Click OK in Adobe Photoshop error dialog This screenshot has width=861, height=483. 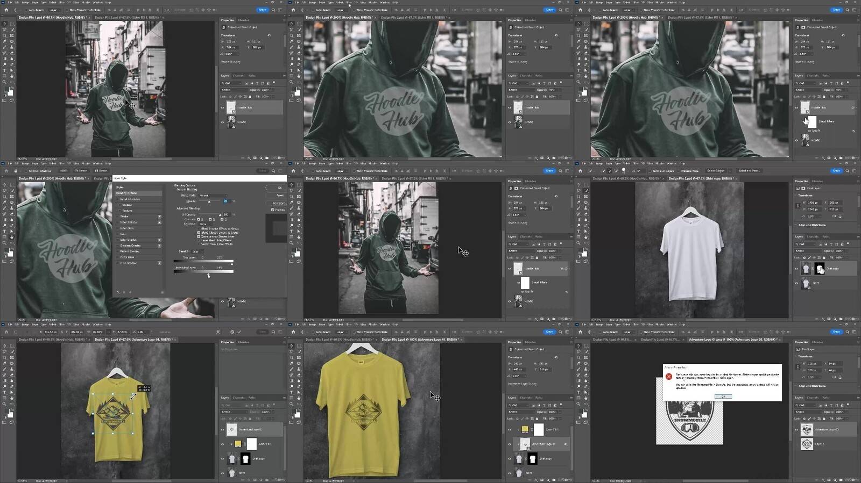click(723, 397)
